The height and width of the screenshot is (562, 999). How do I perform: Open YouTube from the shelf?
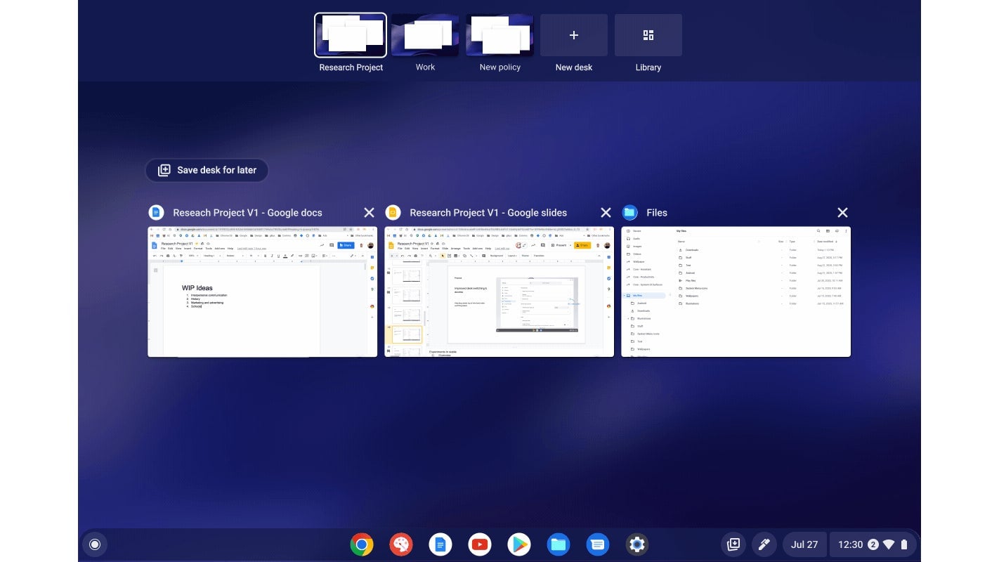pyautogui.click(x=479, y=544)
